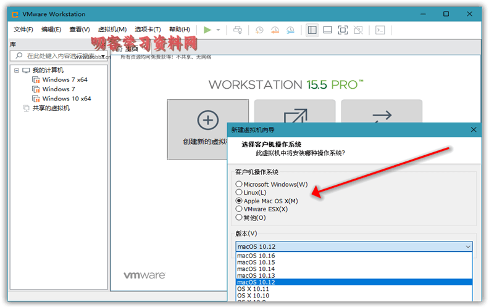
Task: Open the search filter dropdown arrow in library
Action: click(x=103, y=56)
